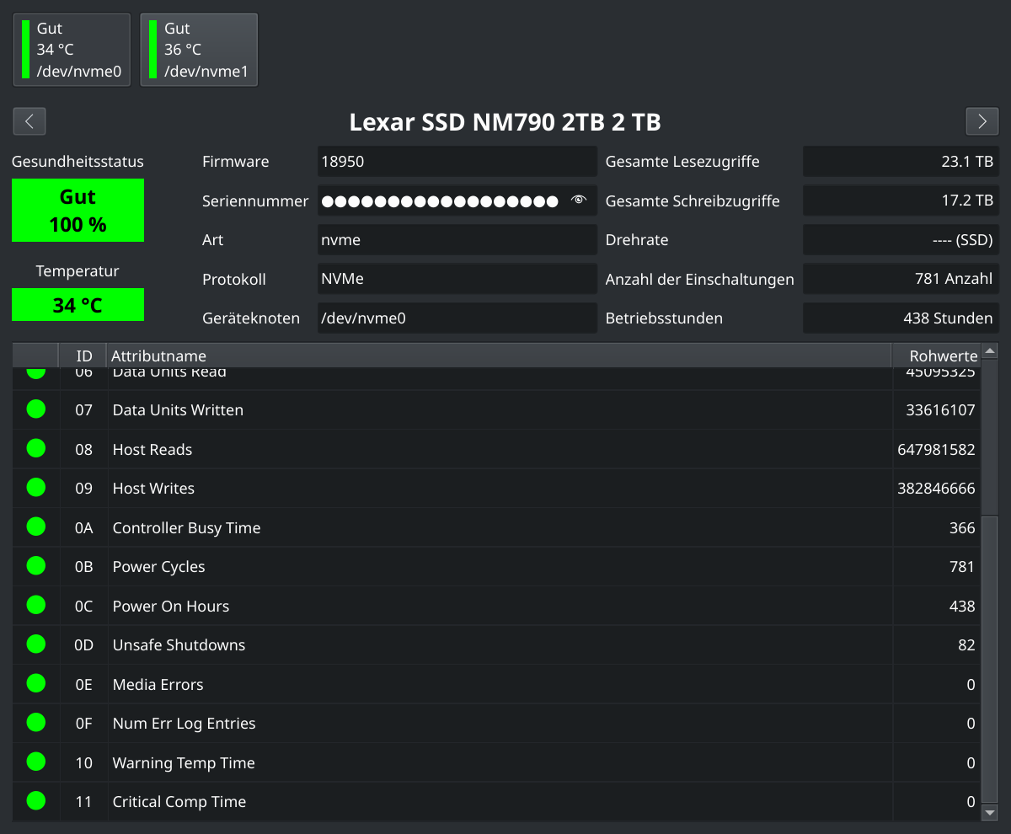The image size is (1011, 834).
Task: Click the Gesundheitsstatus label
Action: pos(78,162)
